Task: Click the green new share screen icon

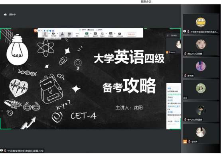Action: pos(87,34)
